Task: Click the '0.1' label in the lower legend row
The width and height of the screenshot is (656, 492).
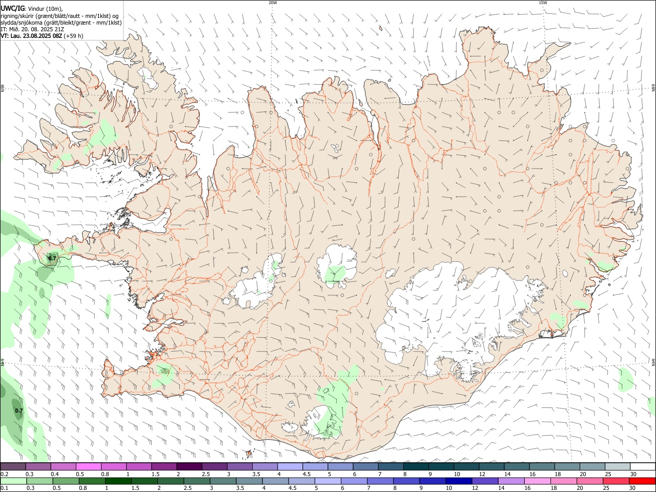Action: click(4, 488)
